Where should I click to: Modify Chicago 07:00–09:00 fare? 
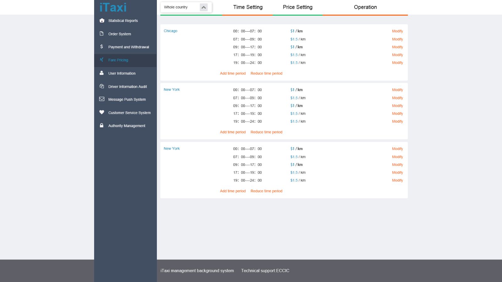(x=397, y=39)
